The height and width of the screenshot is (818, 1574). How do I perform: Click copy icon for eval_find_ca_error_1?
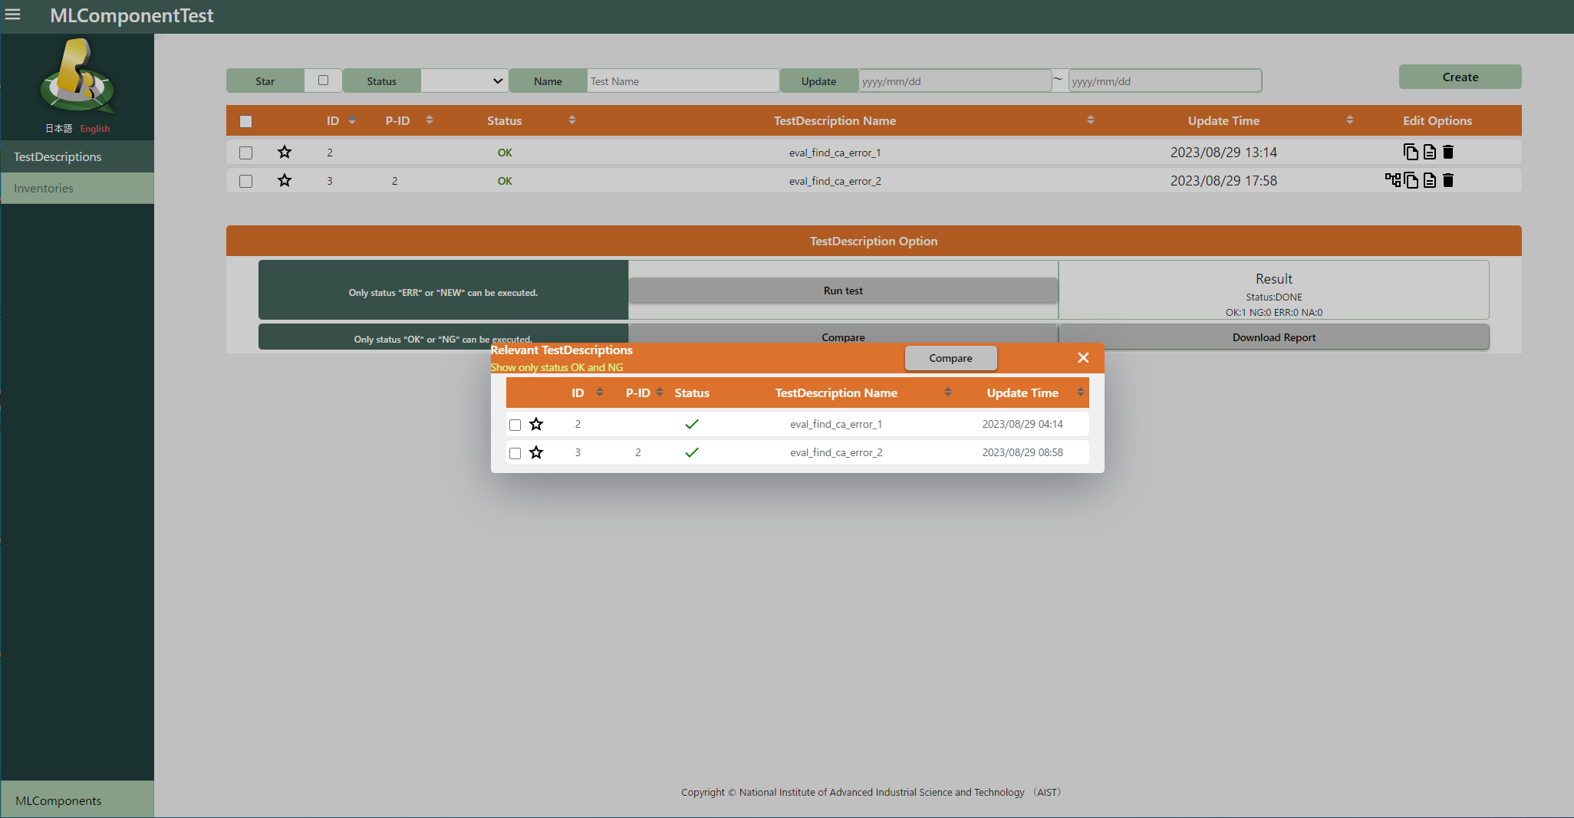(x=1410, y=152)
